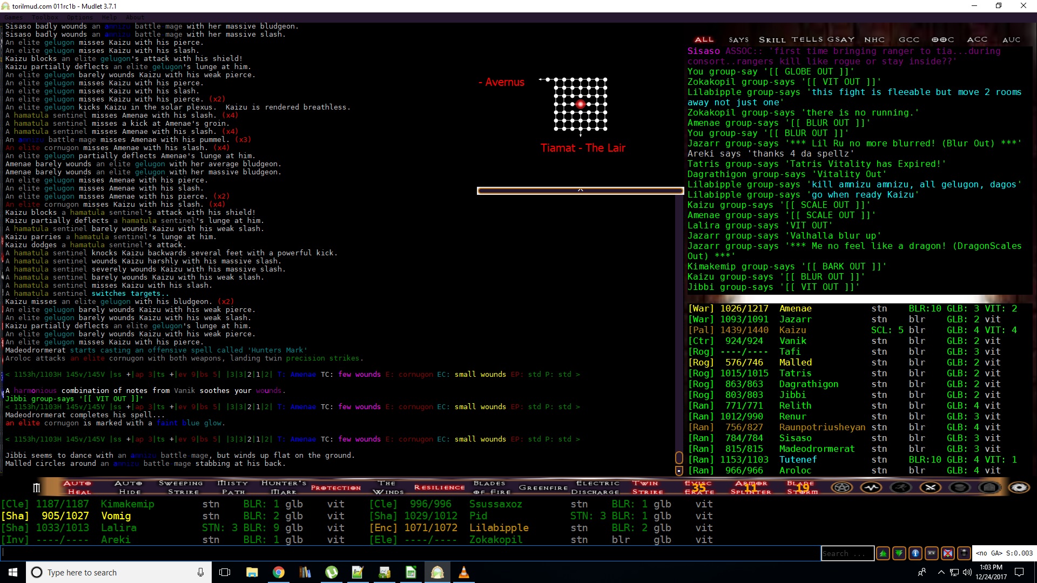Click the red X replay button
The height and width of the screenshot is (583, 1037).
(x=948, y=553)
